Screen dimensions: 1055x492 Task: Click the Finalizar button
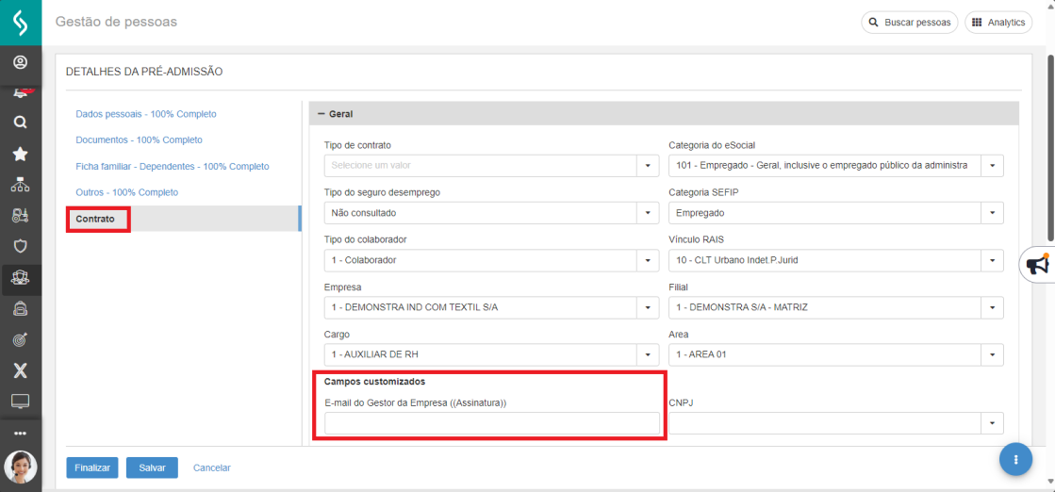[x=92, y=467]
